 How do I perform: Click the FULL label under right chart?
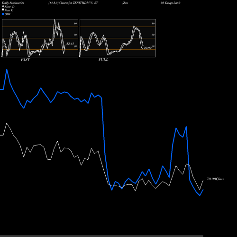pyautogui.click(x=103, y=60)
